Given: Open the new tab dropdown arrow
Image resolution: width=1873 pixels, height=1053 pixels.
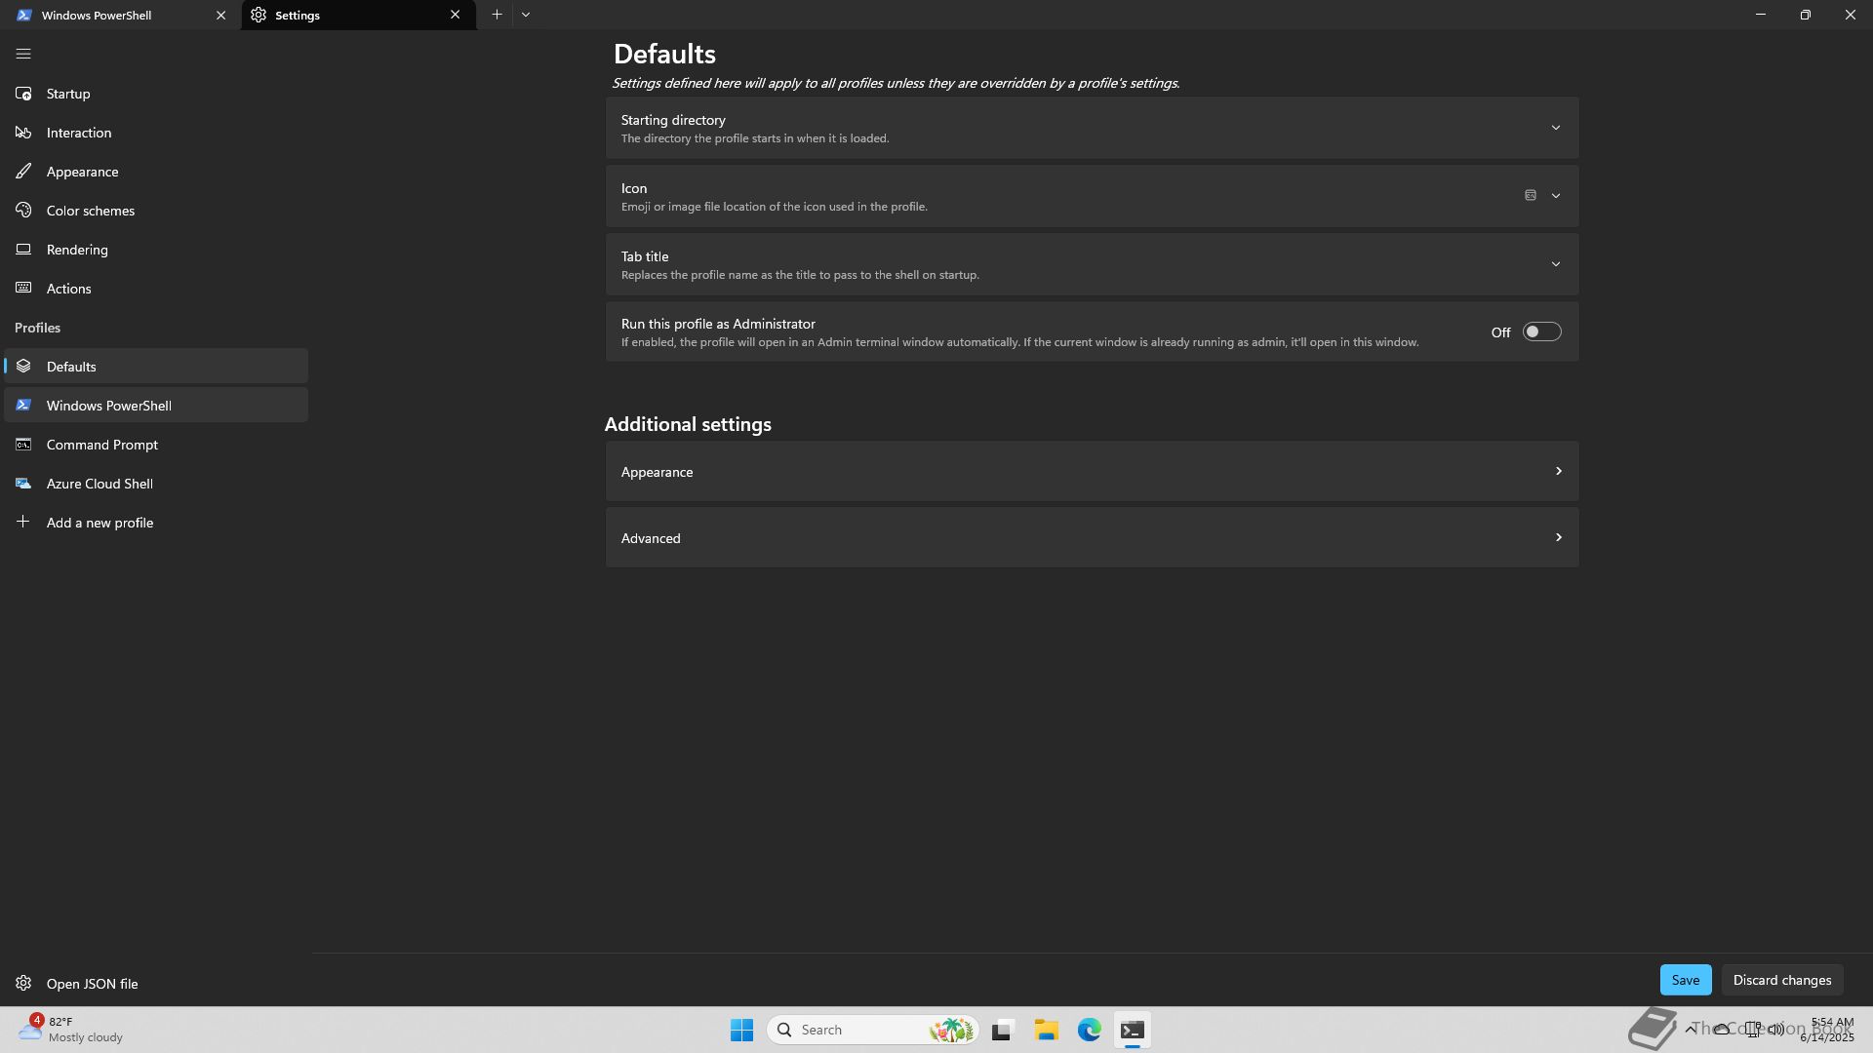Looking at the screenshot, I should (x=526, y=15).
